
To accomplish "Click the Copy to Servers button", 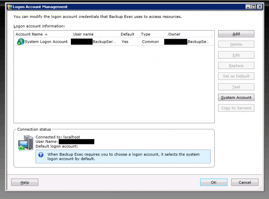I will [236, 108].
